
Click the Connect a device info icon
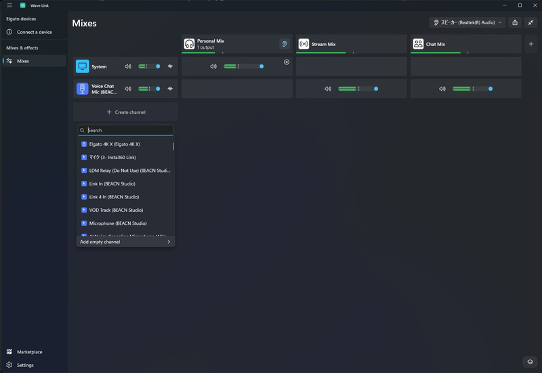(9, 32)
